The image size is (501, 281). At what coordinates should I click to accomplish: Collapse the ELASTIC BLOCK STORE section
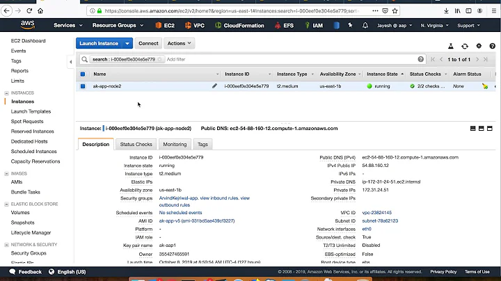click(x=6, y=204)
